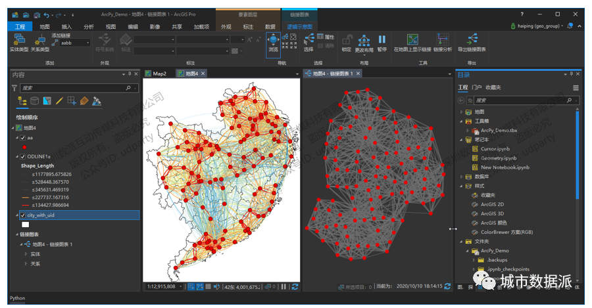Close the 地图4 map tab
This screenshot has height=308, width=592.
(203, 74)
